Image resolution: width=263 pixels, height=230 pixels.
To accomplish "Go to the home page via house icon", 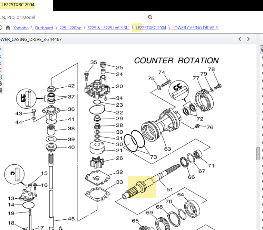I will pyautogui.click(x=8, y=28).
